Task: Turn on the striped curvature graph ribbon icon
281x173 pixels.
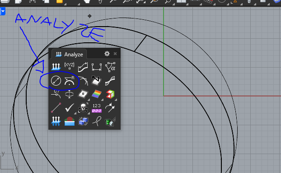Action: tap(110, 81)
